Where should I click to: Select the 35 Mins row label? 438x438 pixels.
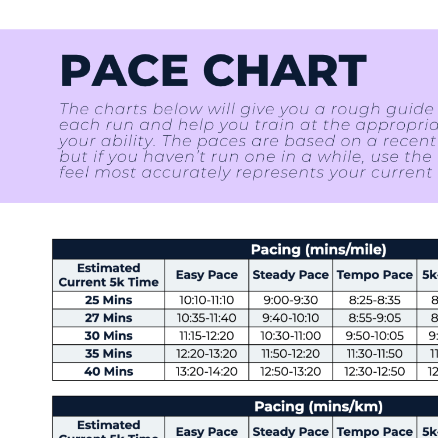(x=109, y=354)
